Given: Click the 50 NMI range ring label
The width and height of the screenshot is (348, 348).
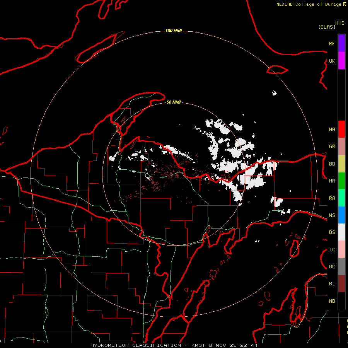Looking at the screenshot, I should click(174, 102).
